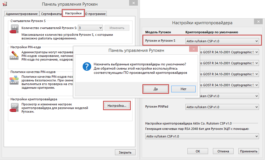Confirm with the Да button
265x160 pixels.
tap(156, 89)
